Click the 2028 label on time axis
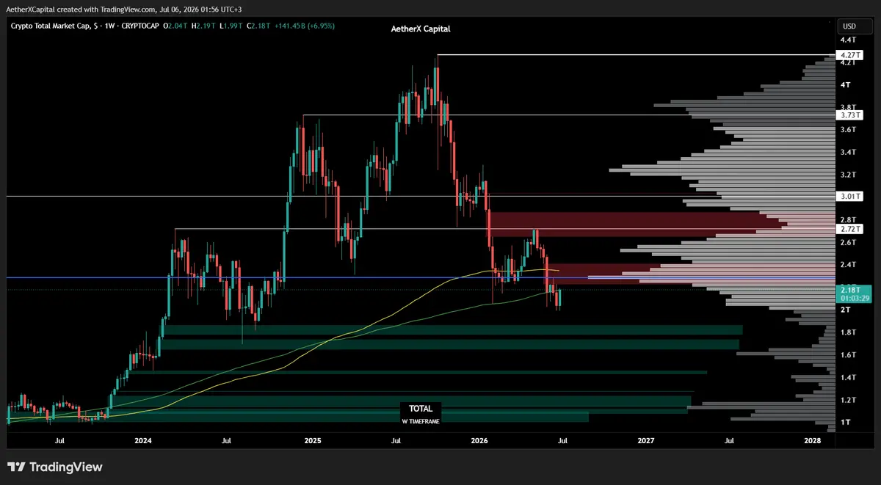The height and width of the screenshot is (485, 881). [x=813, y=441]
